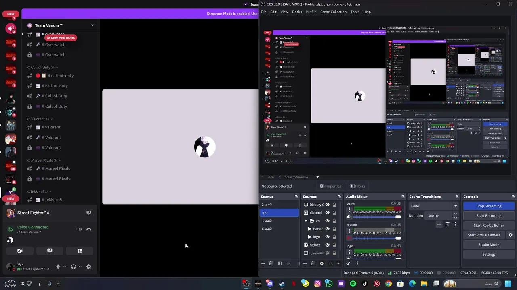517x290 pixels.
Task: Hide the logo source with eye icon
Action: (328, 237)
